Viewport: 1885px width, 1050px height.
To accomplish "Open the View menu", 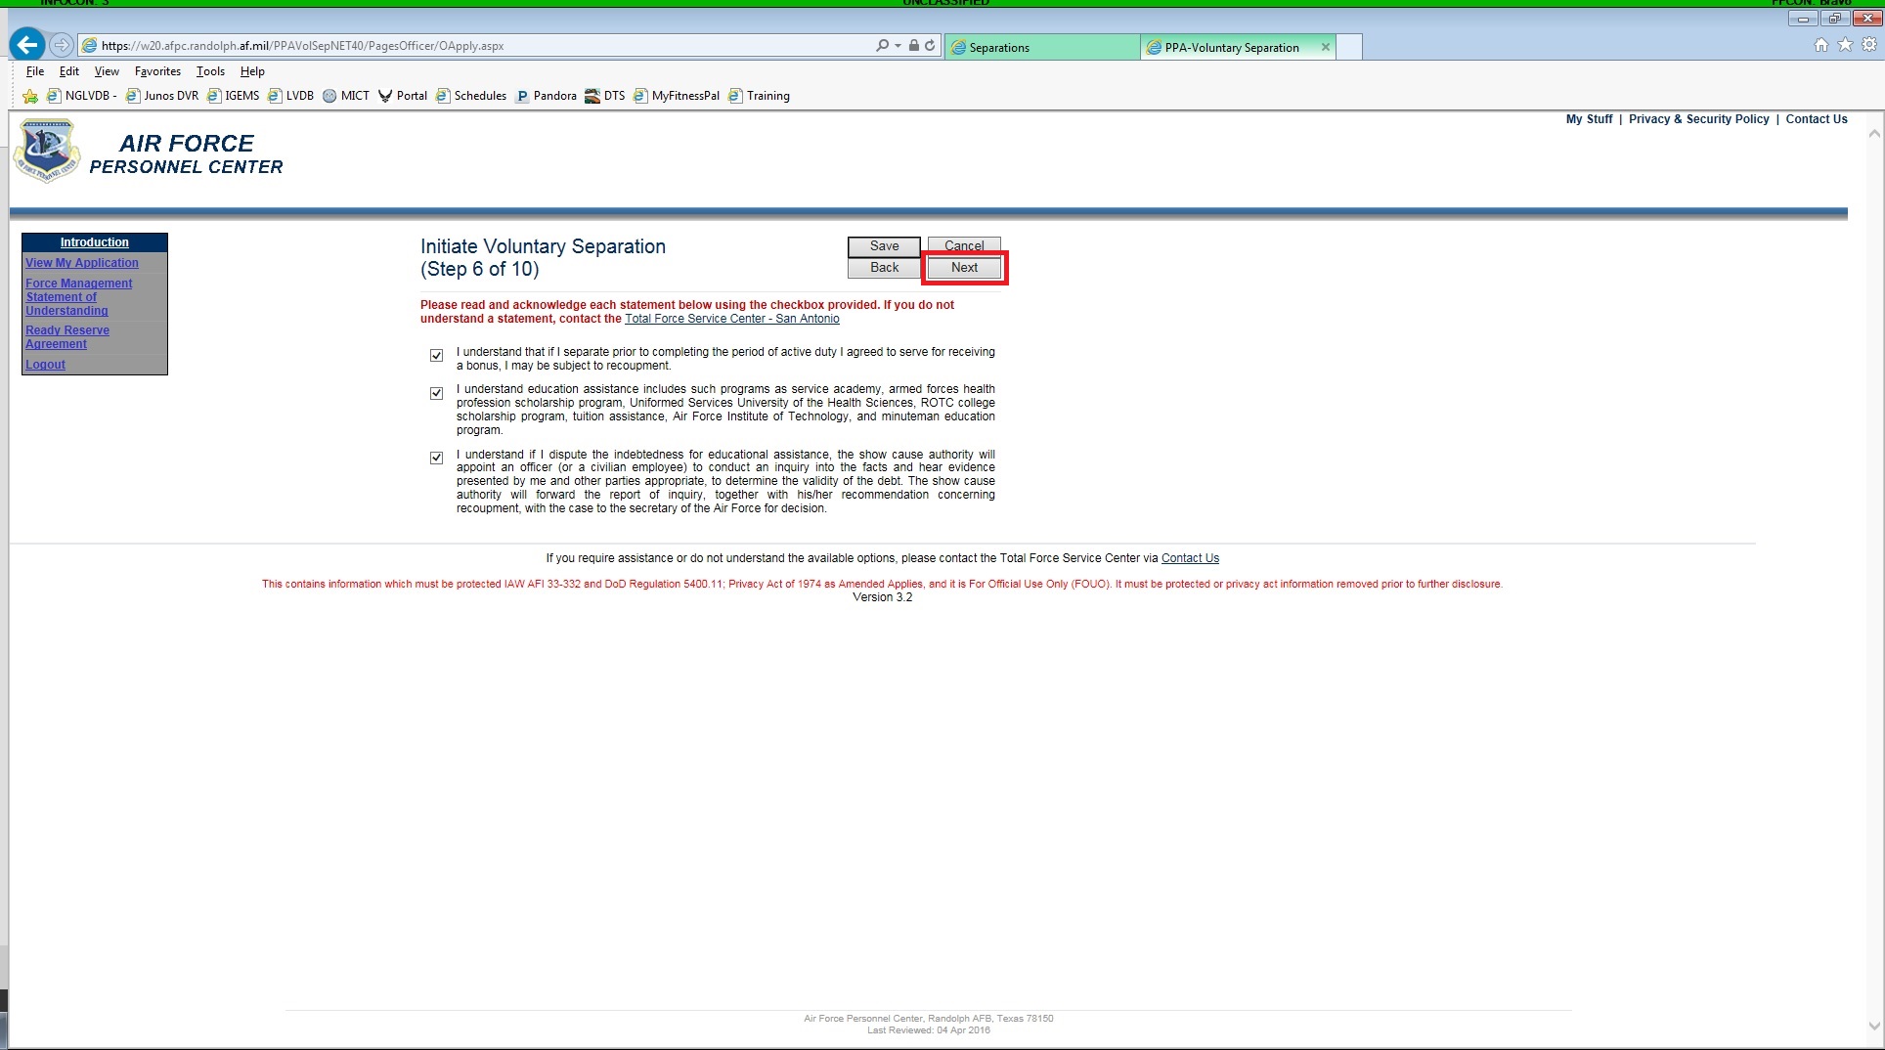I will tap(107, 71).
